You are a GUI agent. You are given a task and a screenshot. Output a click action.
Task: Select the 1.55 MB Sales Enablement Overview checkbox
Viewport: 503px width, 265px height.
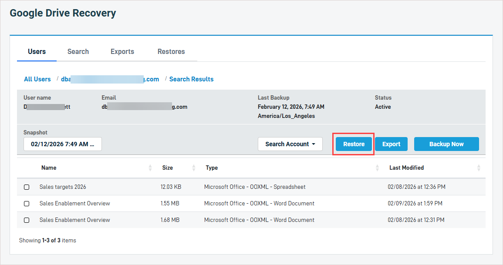click(x=27, y=204)
